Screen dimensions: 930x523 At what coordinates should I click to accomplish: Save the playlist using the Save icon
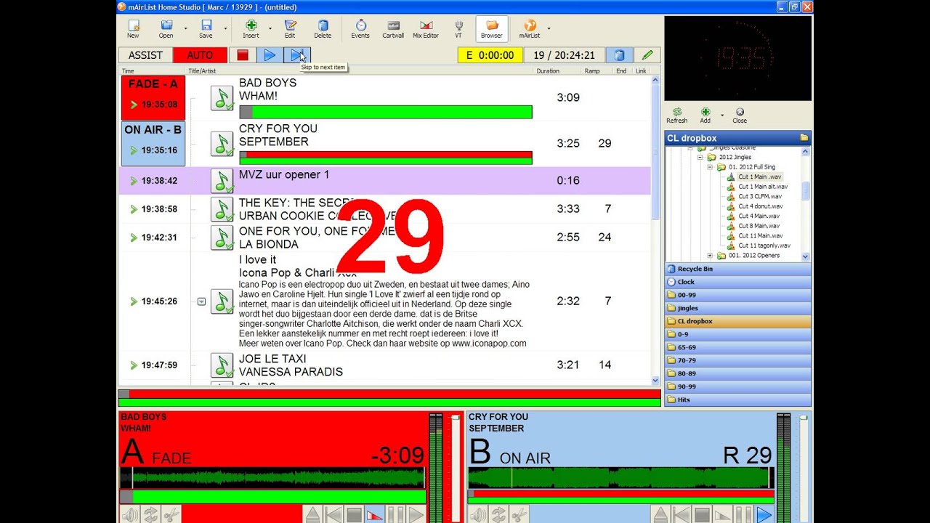coord(206,29)
